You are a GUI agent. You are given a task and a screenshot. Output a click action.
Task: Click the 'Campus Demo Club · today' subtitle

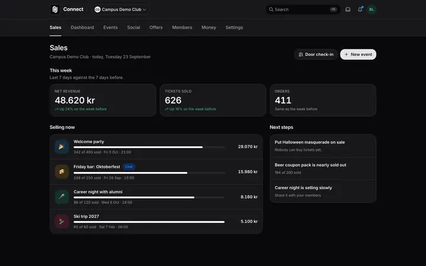(100, 57)
